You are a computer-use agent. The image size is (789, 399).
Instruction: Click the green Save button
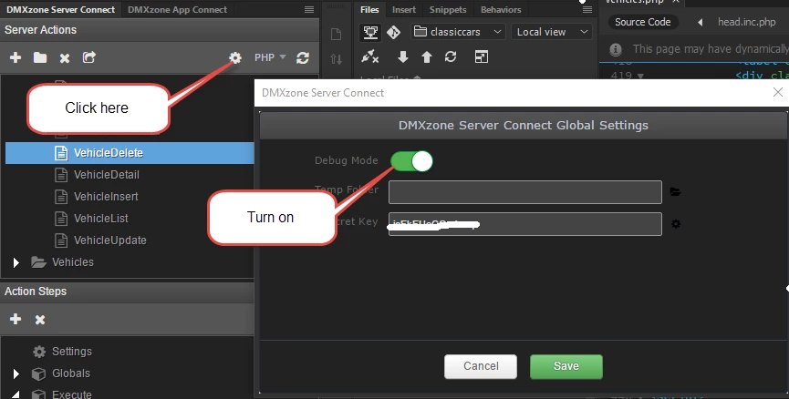[566, 366]
